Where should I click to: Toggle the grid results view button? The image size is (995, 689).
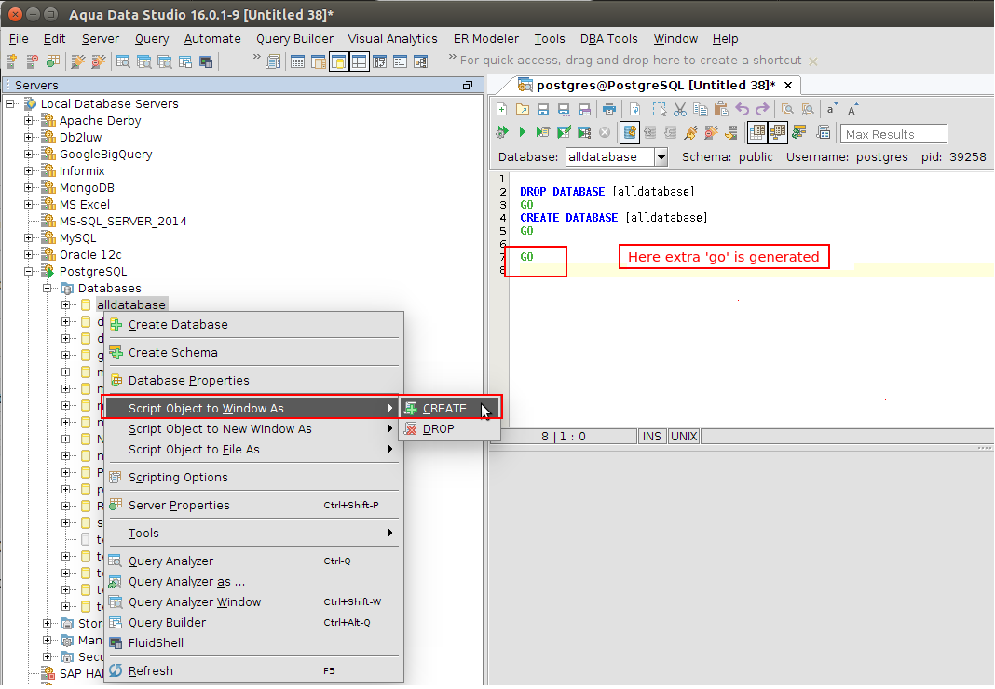coord(757,132)
